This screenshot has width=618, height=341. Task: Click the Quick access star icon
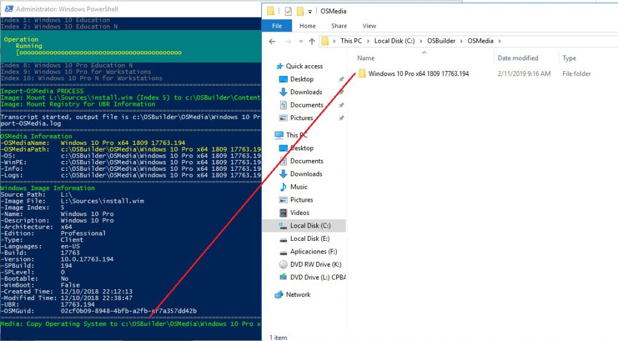(279, 66)
